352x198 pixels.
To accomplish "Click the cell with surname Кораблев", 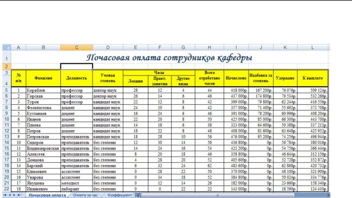I will tap(43, 90).
